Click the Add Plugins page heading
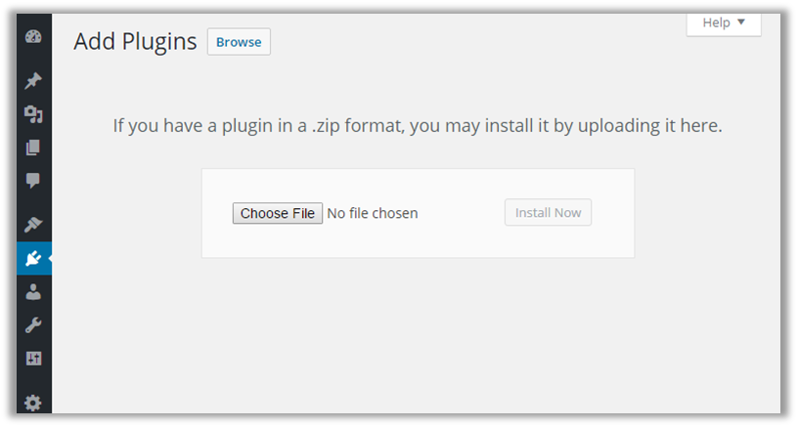 pos(135,42)
